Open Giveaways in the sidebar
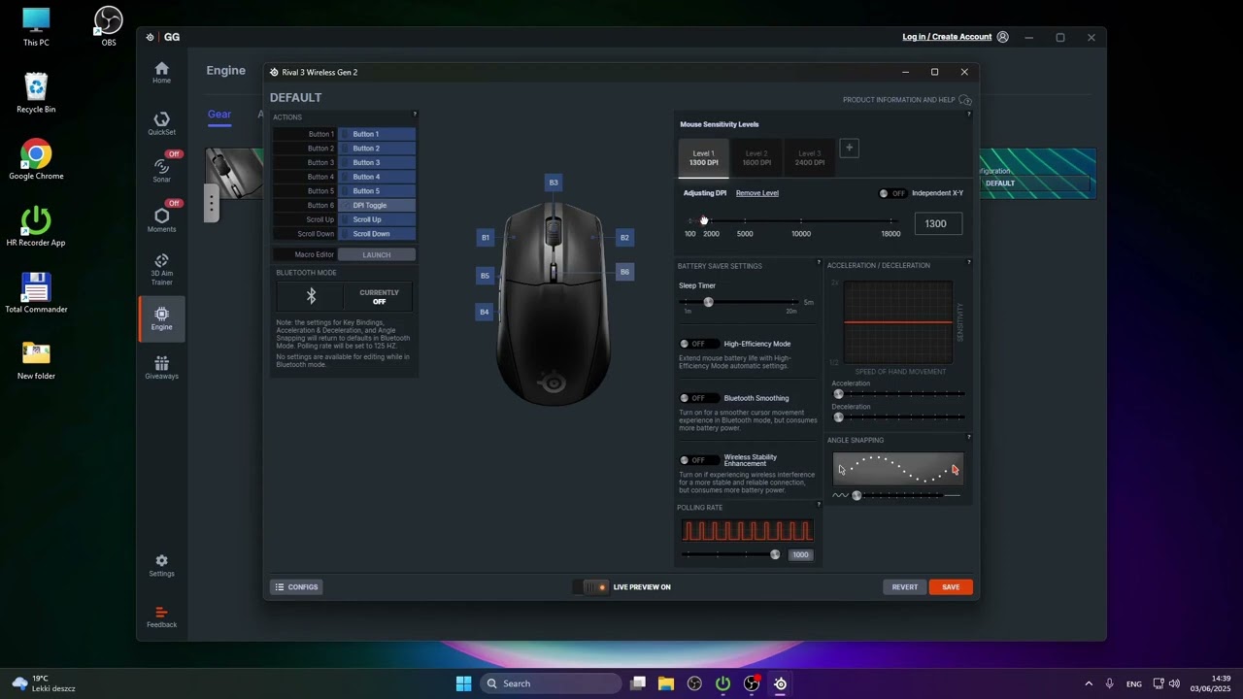This screenshot has width=1243, height=699. [x=161, y=368]
